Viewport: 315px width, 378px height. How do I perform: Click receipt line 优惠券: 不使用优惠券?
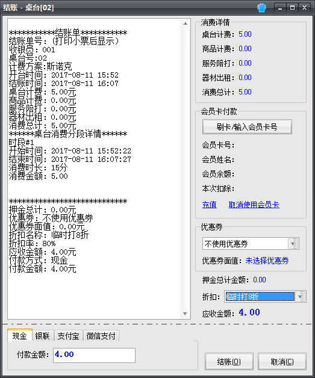coord(51,218)
